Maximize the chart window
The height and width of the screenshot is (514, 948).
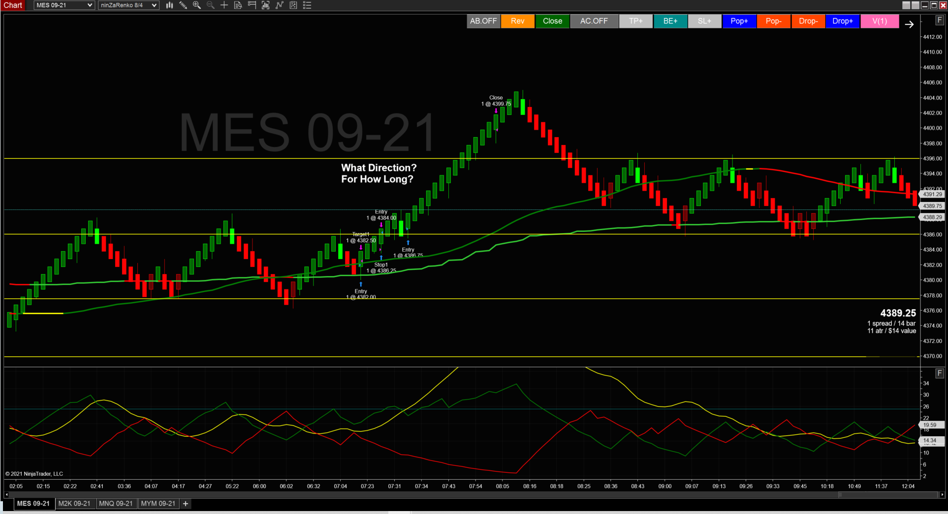pos(934,5)
